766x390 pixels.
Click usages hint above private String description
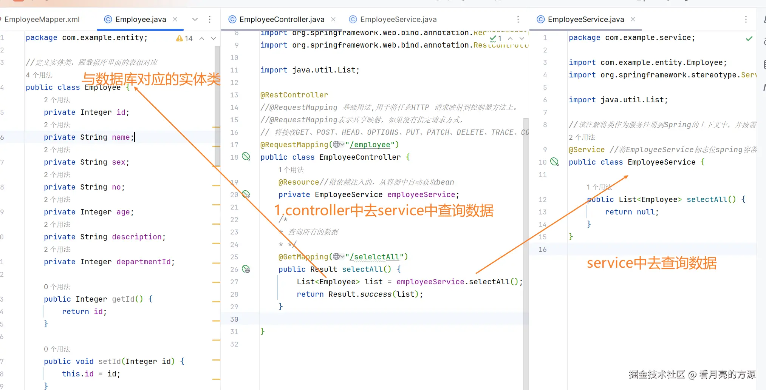[57, 224]
